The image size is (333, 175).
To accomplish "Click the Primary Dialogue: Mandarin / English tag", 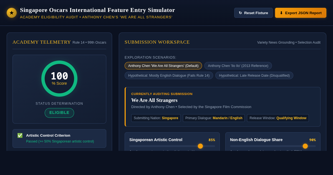I will (214, 118).
